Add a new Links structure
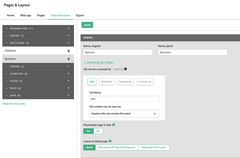Image resolution: width=240 pixels, height=158 pixels. click(68, 95)
